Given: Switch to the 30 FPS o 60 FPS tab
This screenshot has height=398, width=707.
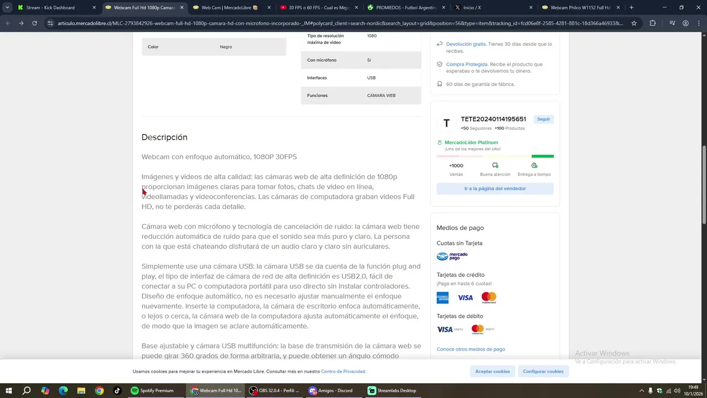Looking at the screenshot, I should 319,8.
